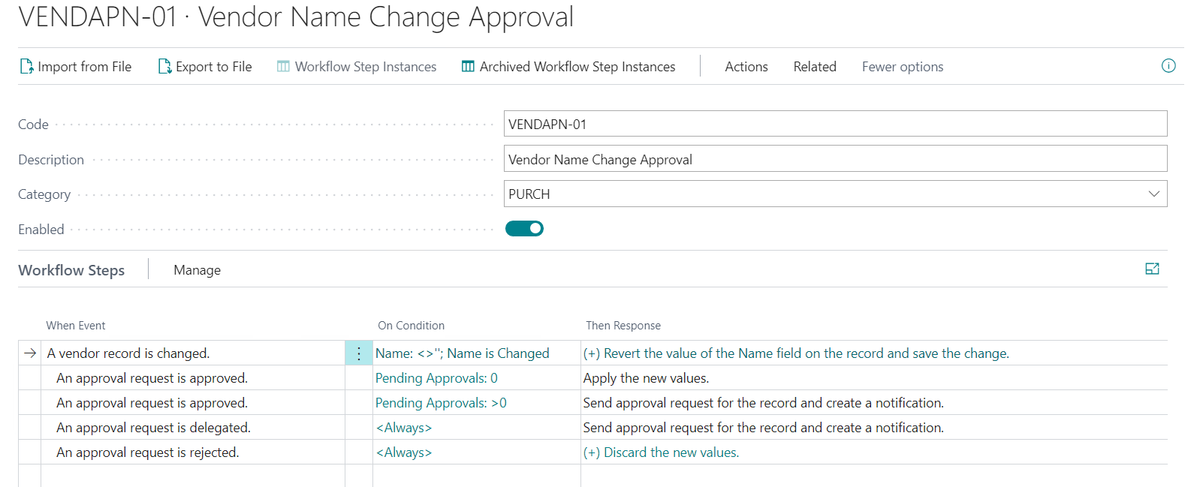Click the row selector arrow for the vendor record row

(30, 353)
